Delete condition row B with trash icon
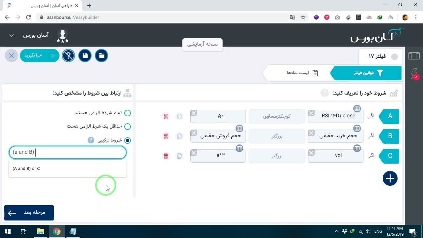The image size is (423, 238). (x=166, y=136)
